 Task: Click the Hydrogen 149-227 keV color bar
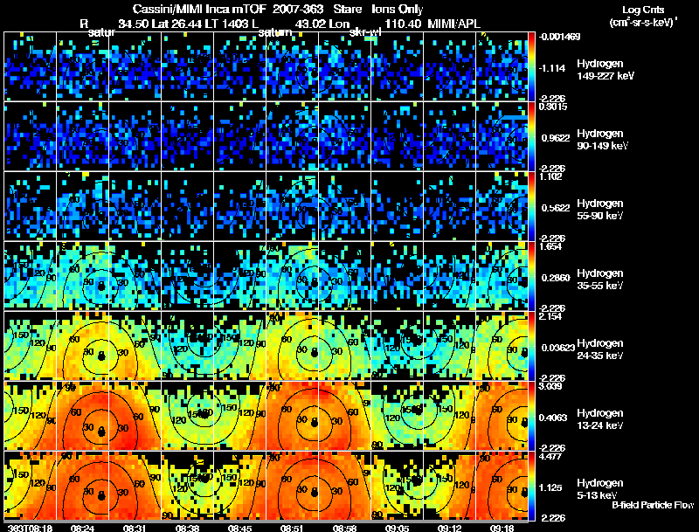point(531,66)
